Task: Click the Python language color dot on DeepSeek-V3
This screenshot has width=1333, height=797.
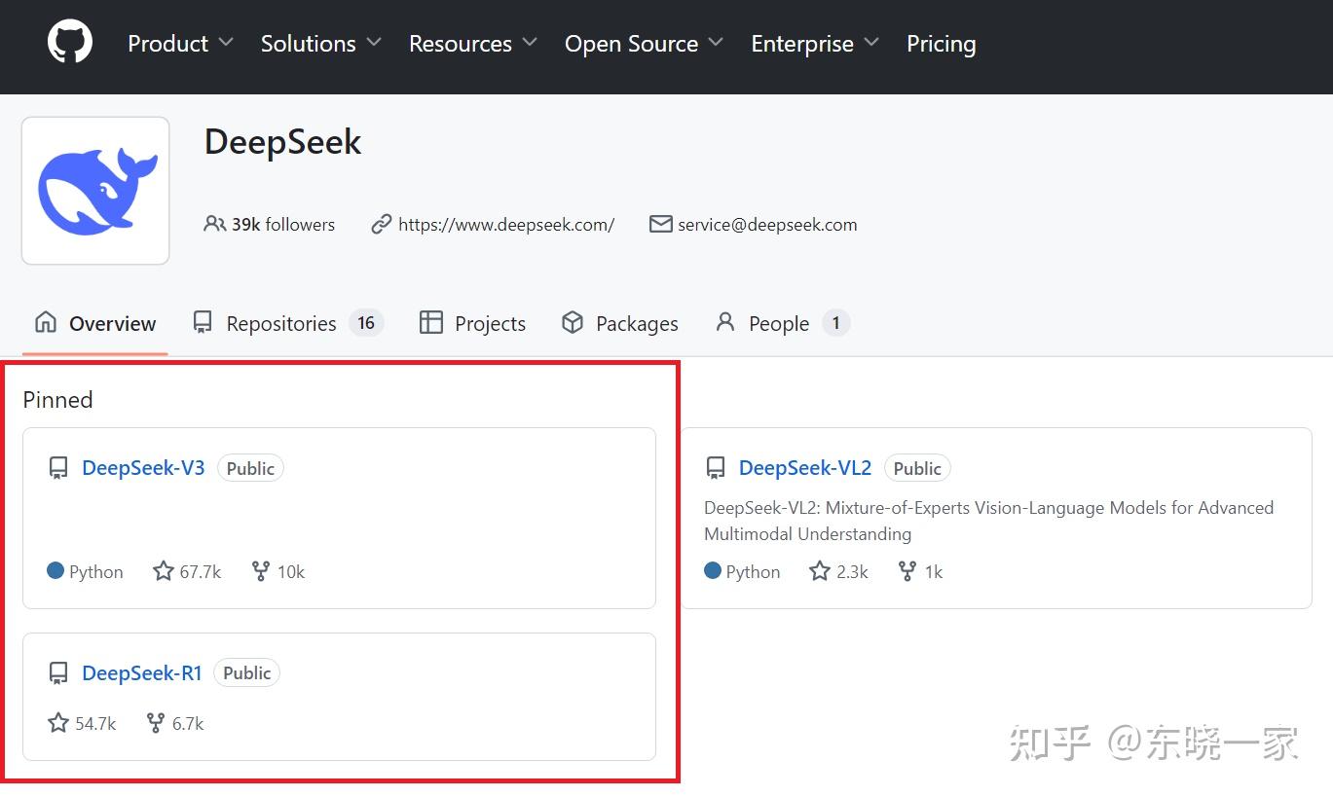Action: (x=55, y=571)
